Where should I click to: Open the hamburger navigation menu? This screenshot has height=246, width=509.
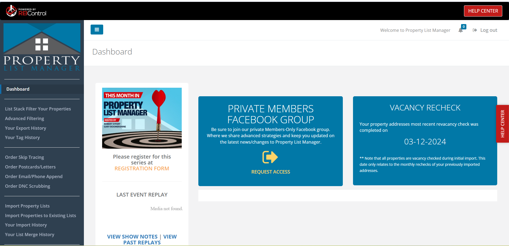click(x=97, y=29)
